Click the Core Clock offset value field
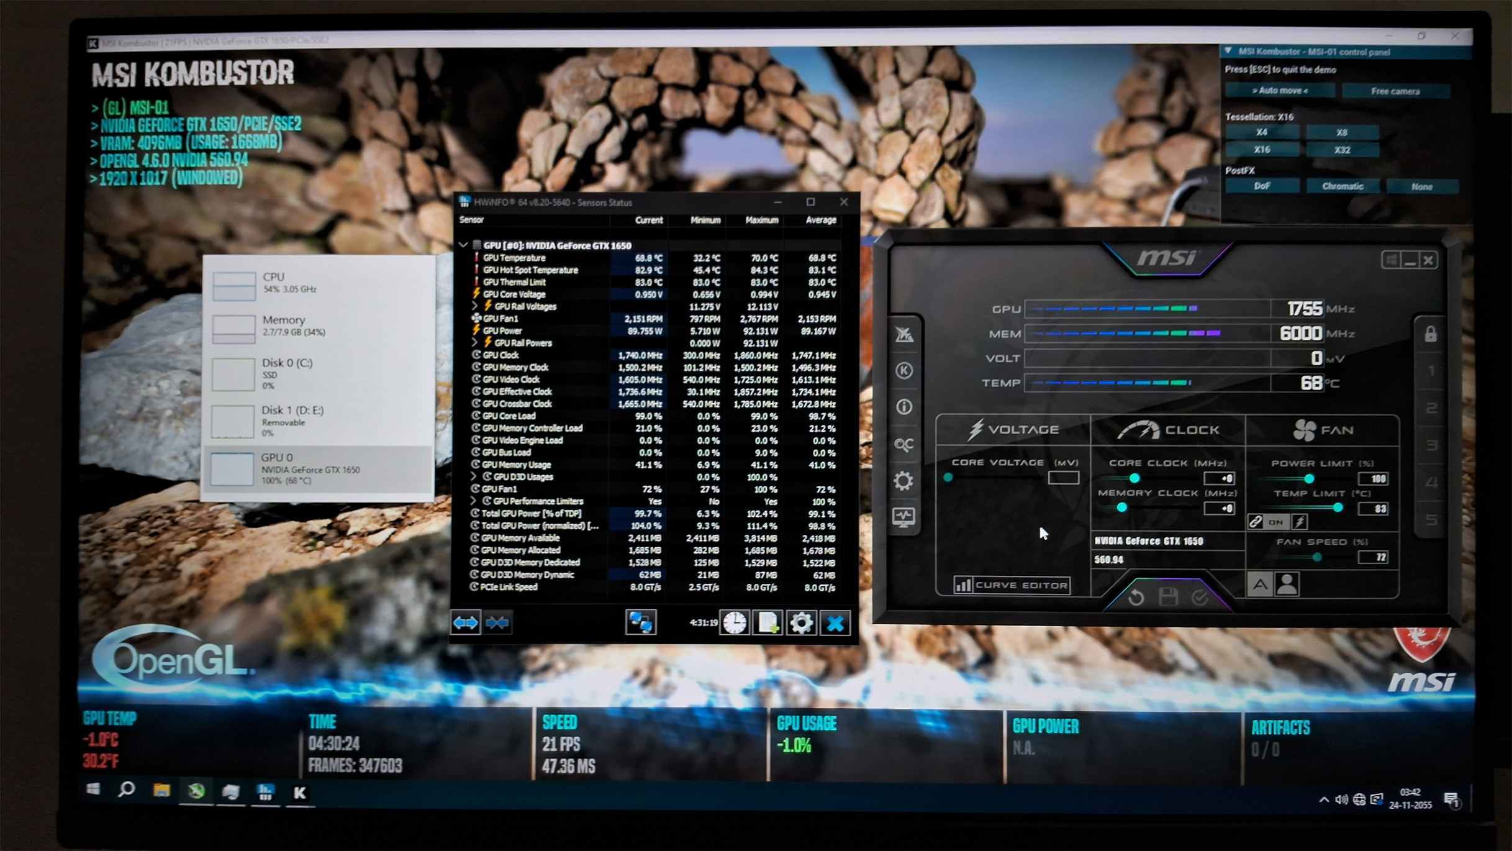This screenshot has width=1512, height=851. [1219, 479]
